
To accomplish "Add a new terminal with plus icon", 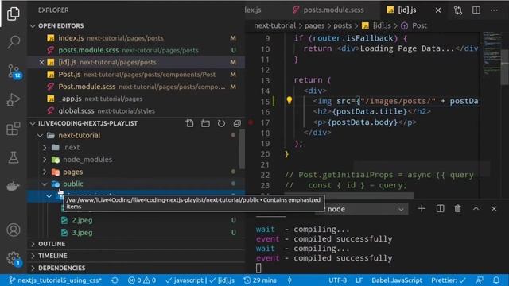I will point(422,208).
